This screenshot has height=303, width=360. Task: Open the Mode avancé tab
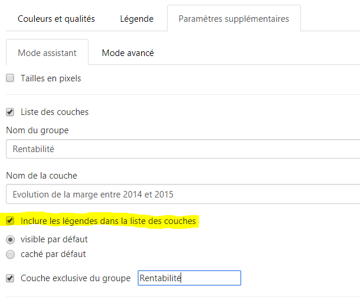pyautogui.click(x=128, y=53)
